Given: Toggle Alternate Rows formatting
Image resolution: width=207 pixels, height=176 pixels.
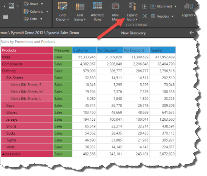Looking at the screenshot, I should 98,12.
